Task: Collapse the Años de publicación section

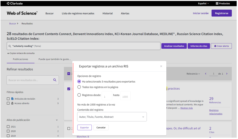Action: pyautogui.click(x=57, y=120)
